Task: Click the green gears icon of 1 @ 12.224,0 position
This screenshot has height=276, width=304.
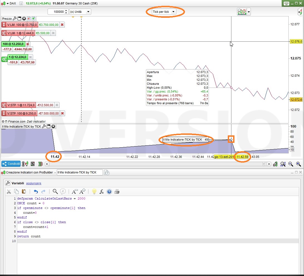Action: pos(4,59)
